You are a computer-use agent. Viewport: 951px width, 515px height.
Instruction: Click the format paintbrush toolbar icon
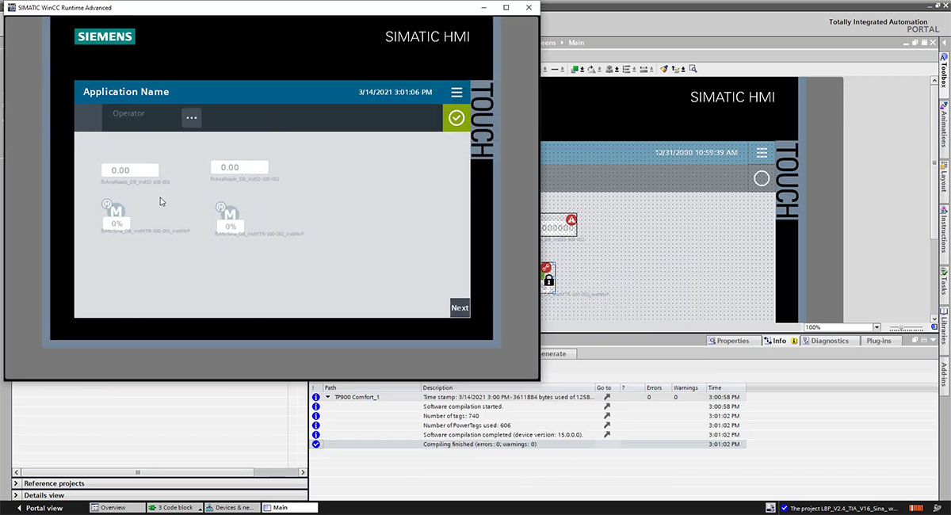point(665,69)
